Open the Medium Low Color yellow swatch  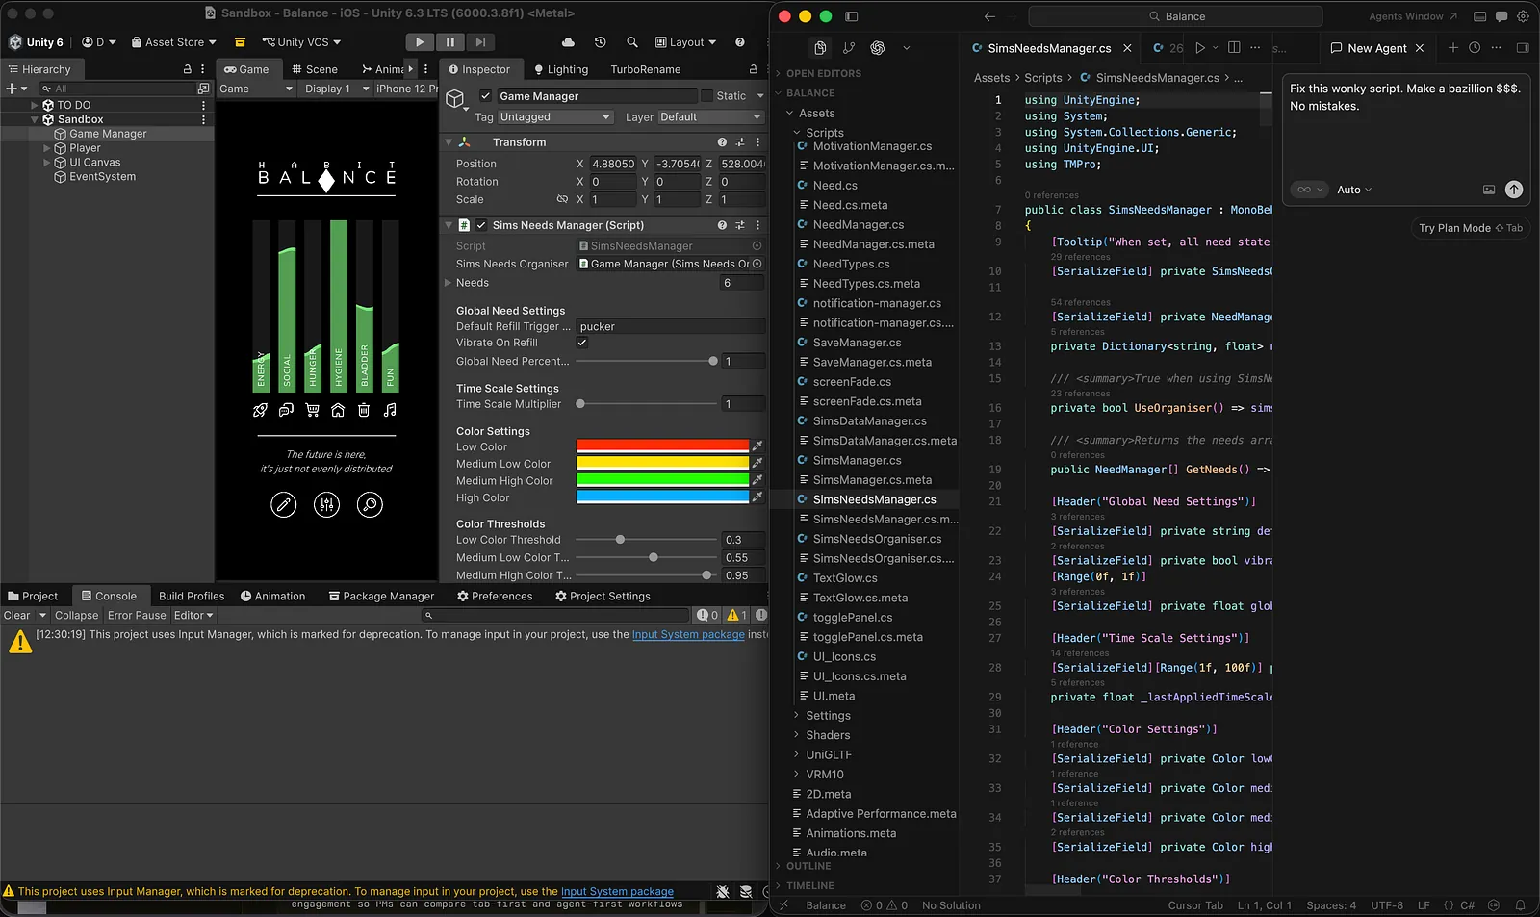pos(662,463)
